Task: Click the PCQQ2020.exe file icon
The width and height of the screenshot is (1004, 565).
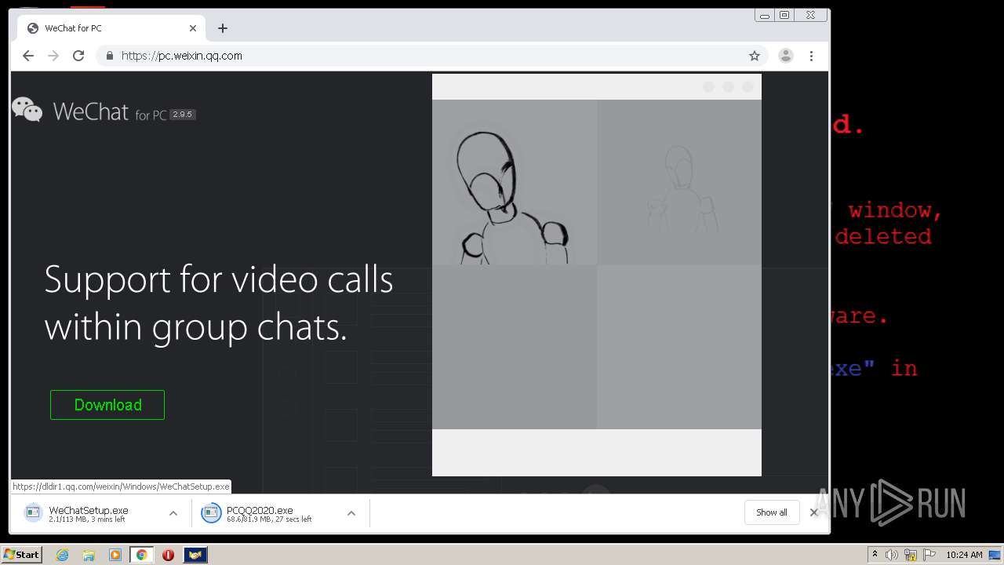Action: tap(211, 513)
